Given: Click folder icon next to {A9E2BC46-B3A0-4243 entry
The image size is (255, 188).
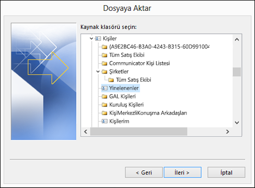Looking at the screenshot, I should coord(104,47).
